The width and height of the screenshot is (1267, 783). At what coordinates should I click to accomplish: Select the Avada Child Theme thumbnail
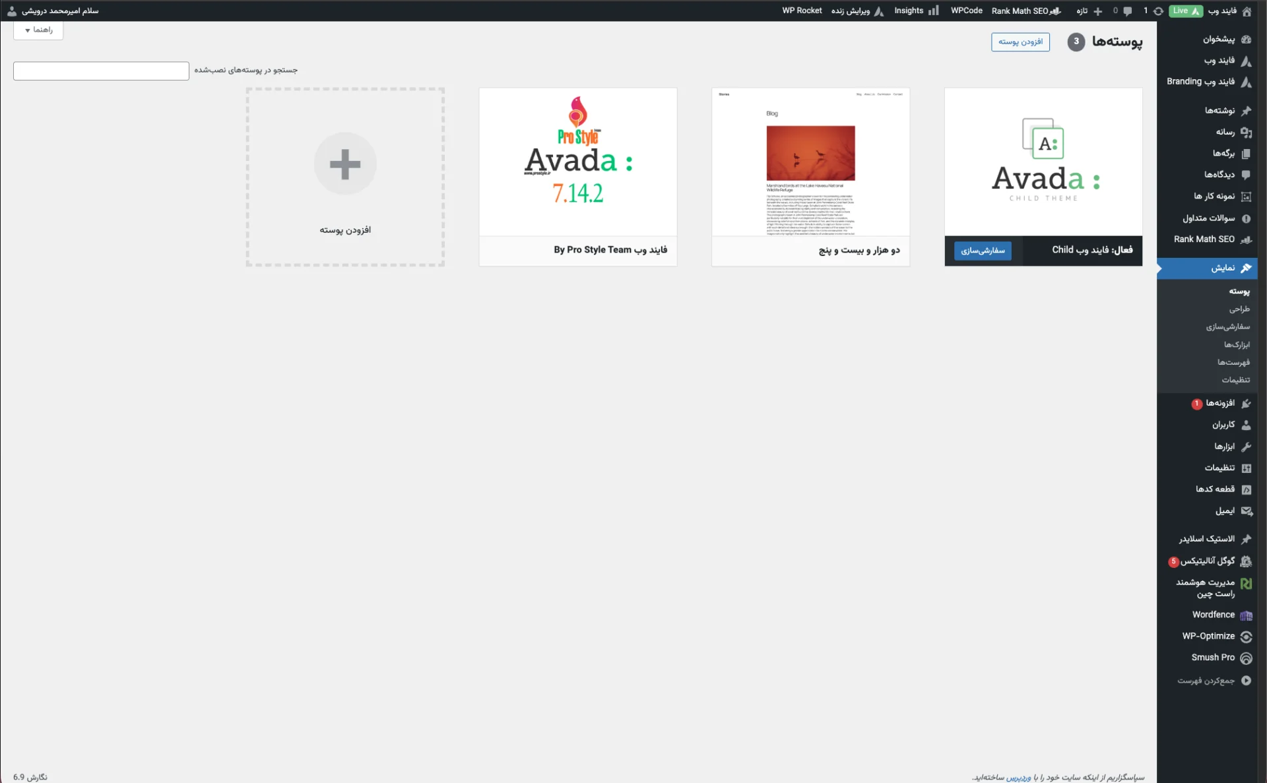[1043, 162]
